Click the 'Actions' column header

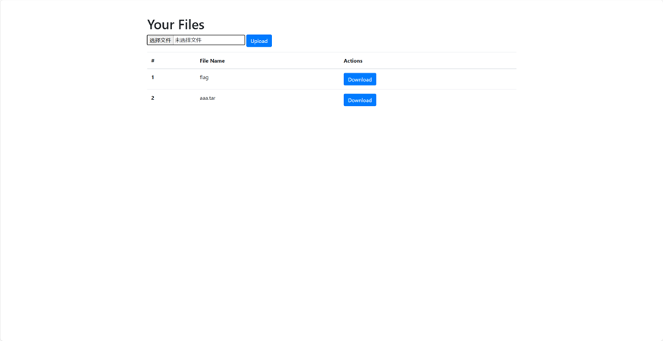[x=353, y=60]
